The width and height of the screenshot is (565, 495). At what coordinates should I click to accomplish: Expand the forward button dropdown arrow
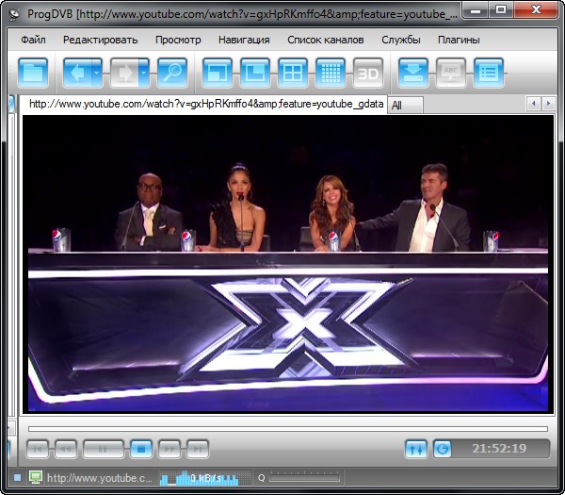[143, 73]
